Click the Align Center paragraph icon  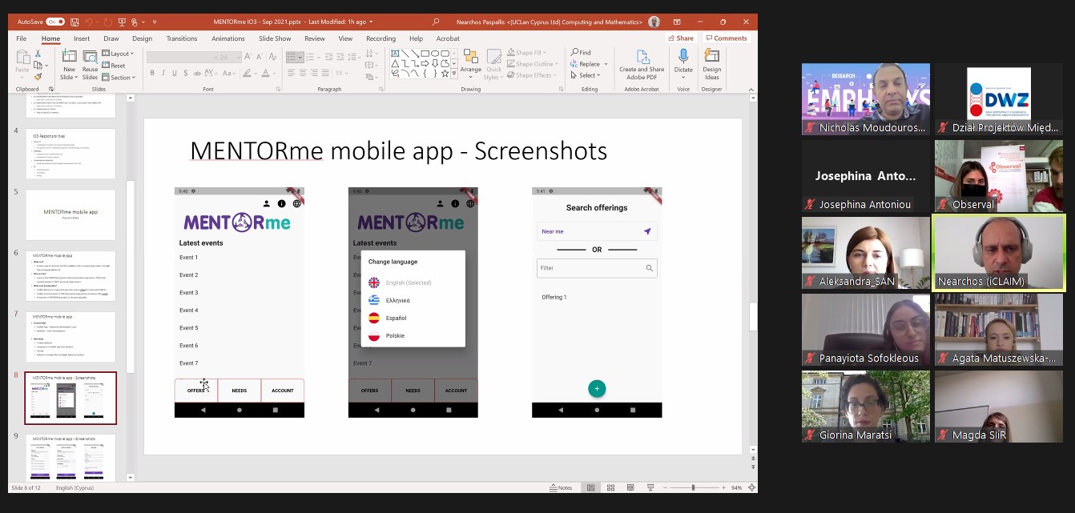click(303, 73)
